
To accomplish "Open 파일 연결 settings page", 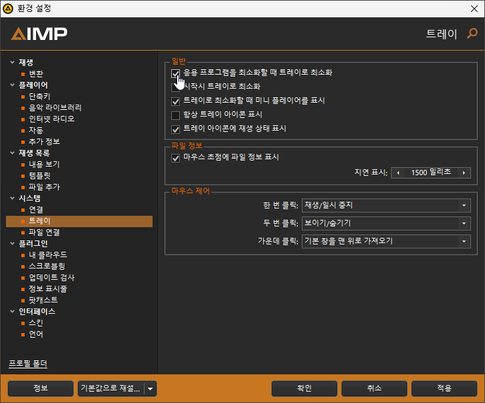I will [x=44, y=232].
